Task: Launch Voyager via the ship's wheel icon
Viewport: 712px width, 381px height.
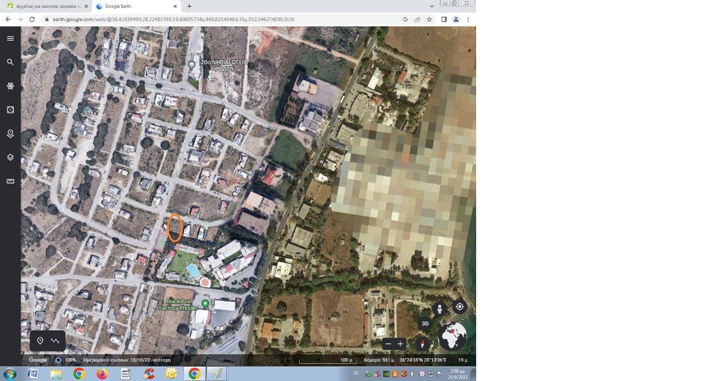Action: pos(10,86)
